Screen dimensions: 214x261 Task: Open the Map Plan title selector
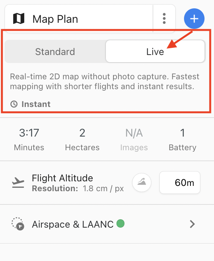click(79, 19)
